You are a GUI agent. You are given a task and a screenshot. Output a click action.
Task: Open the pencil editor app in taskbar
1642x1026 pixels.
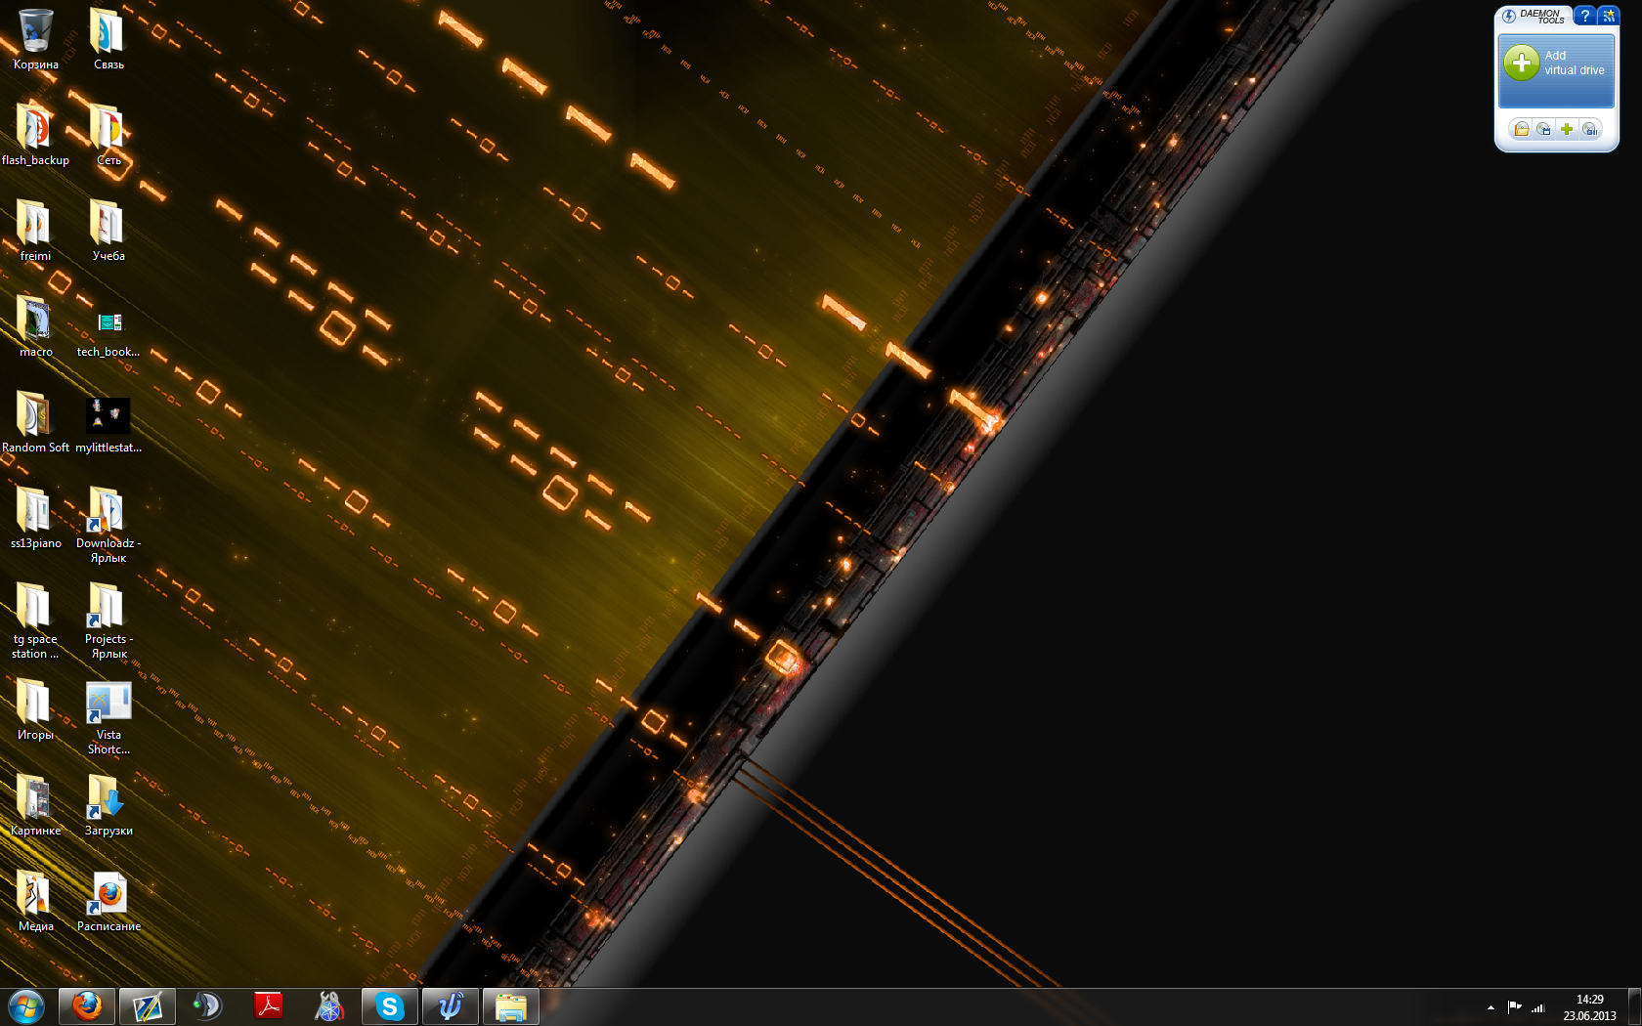148,1006
